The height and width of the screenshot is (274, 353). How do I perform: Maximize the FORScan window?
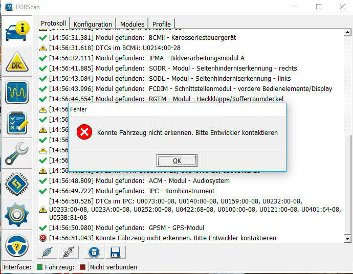click(319, 7)
